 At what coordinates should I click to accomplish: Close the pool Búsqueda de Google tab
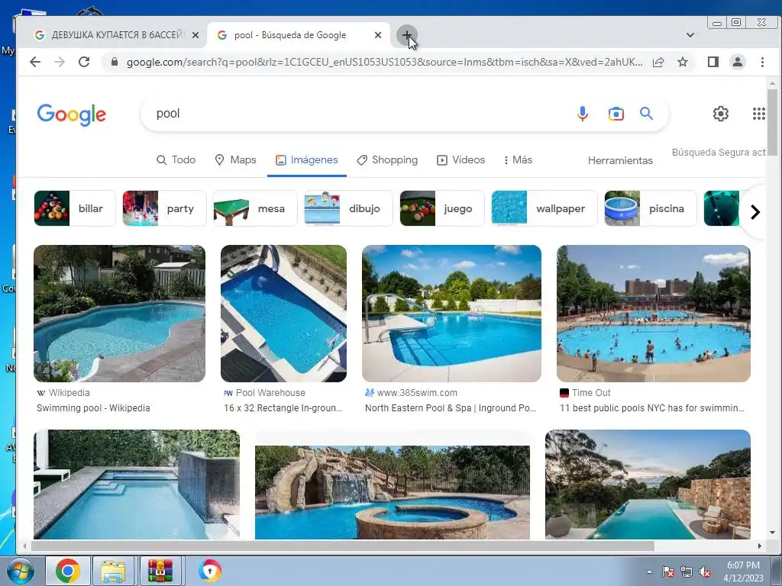click(x=378, y=35)
